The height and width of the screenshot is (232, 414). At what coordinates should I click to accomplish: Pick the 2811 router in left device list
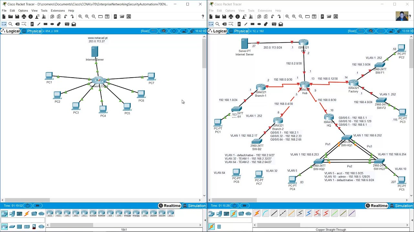pos(171,214)
